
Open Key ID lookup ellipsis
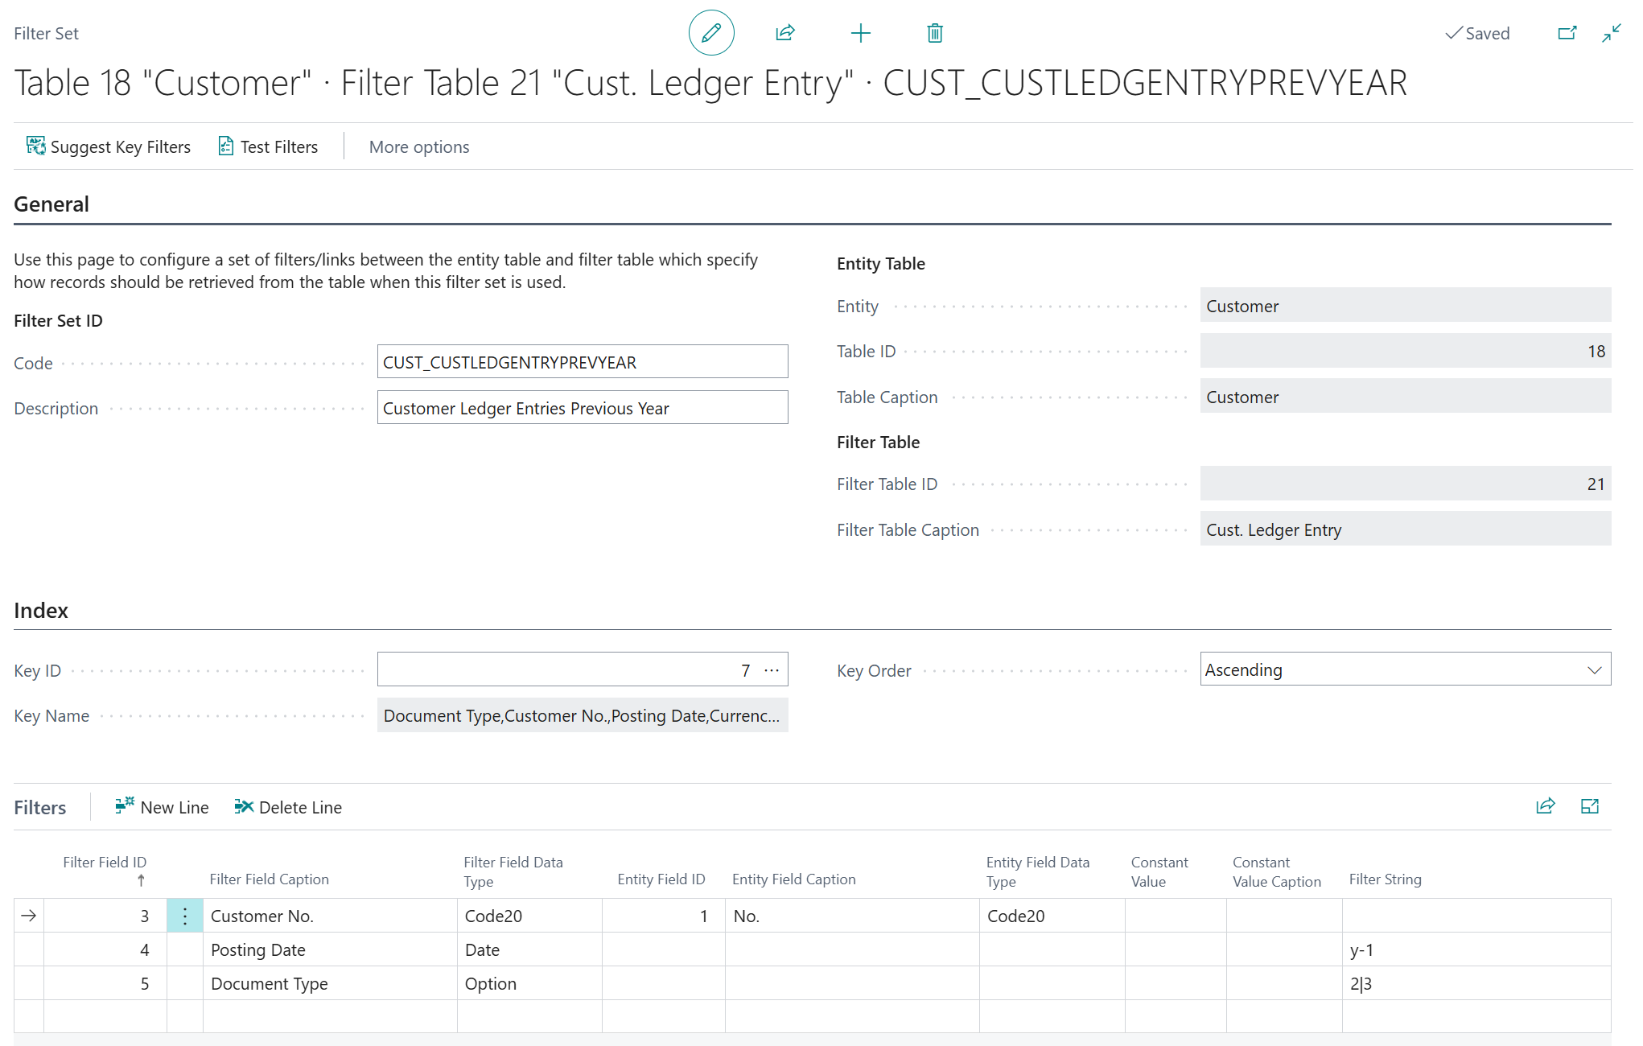point(771,669)
